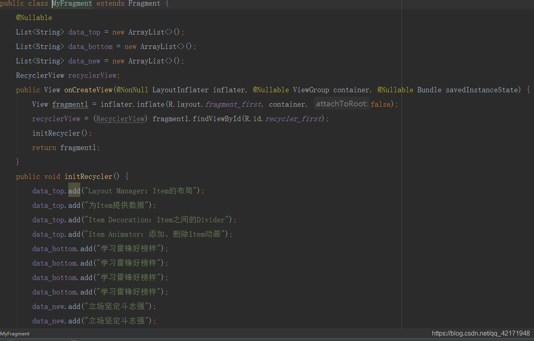Click the (RecyclerView) cast expression
534x341 pixels.
pos(120,119)
